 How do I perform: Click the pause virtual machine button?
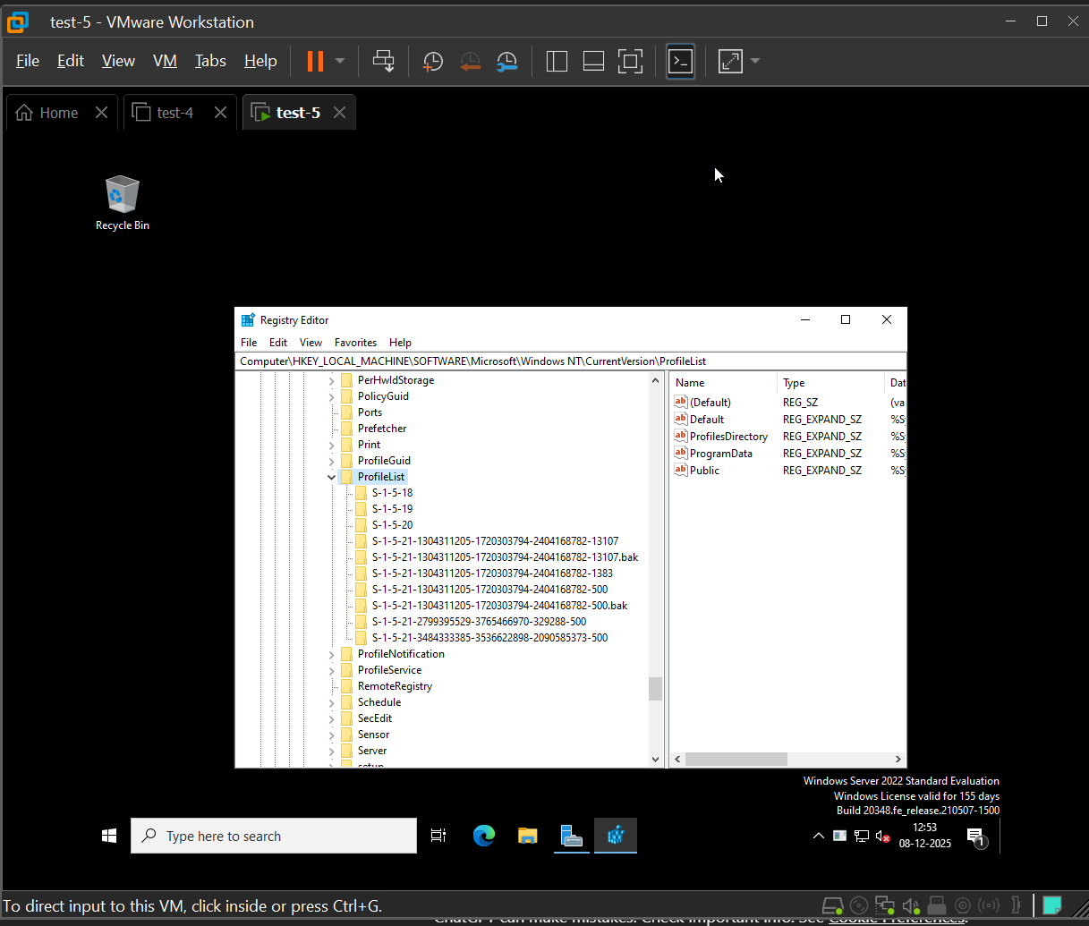[315, 61]
